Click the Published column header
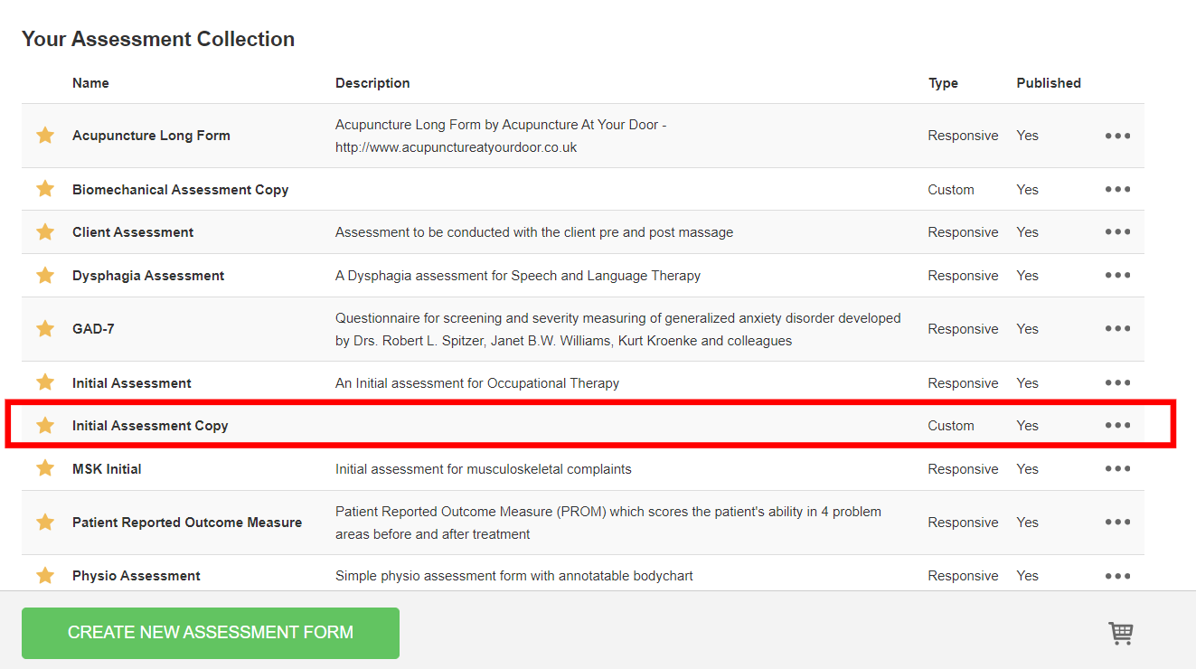 (x=1049, y=83)
